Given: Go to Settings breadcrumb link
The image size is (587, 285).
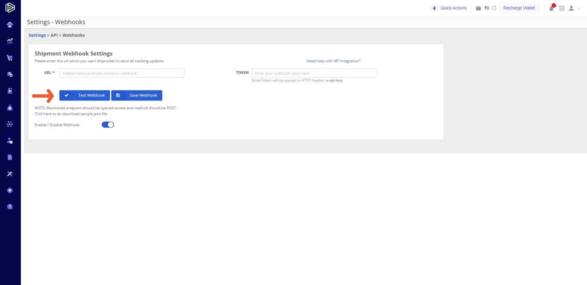Looking at the screenshot, I should coord(37,35).
